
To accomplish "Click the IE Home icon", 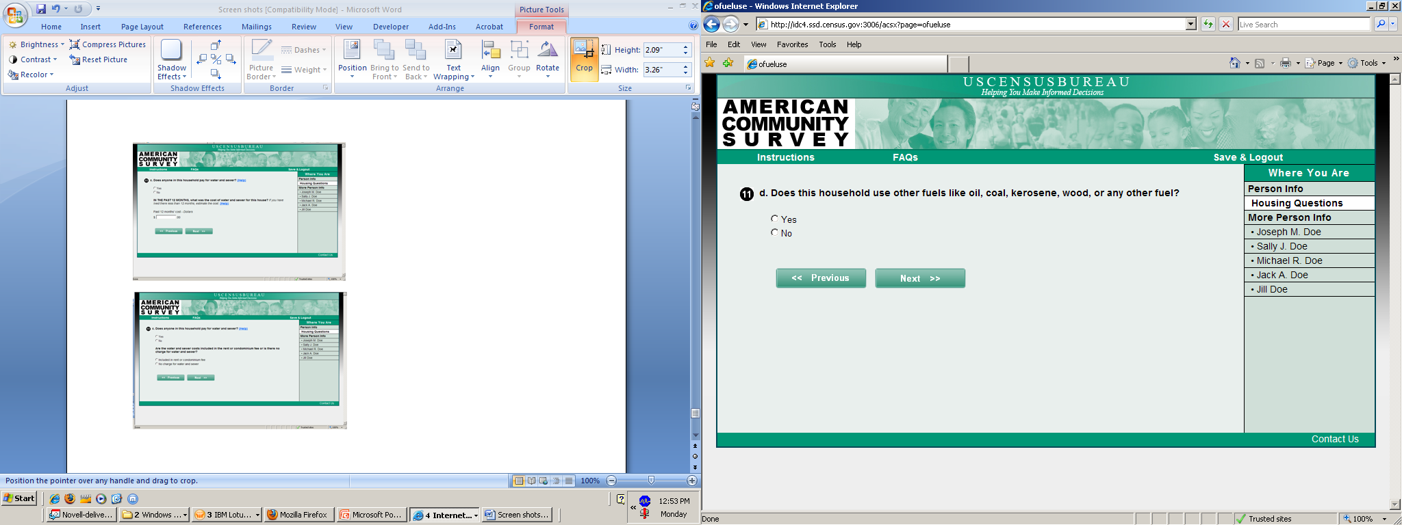I will [1234, 63].
